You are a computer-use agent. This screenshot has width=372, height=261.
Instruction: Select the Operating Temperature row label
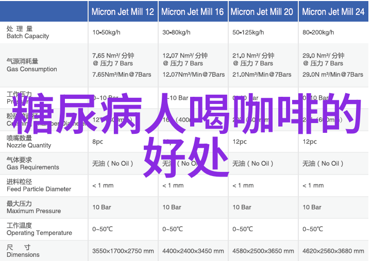click(x=39, y=229)
